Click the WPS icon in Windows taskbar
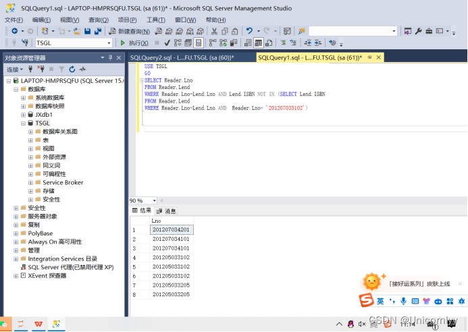 [38, 324]
